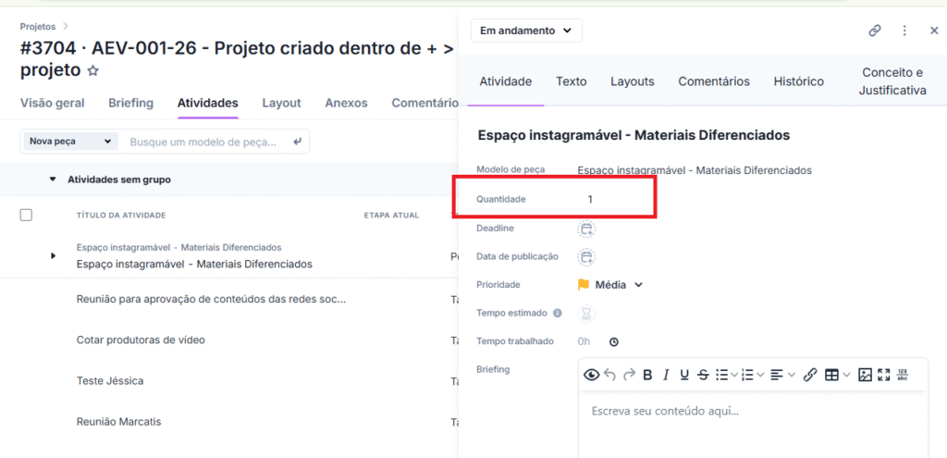
Task: Toggle bold formatting in briefing editor
Action: pyautogui.click(x=647, y=375)
